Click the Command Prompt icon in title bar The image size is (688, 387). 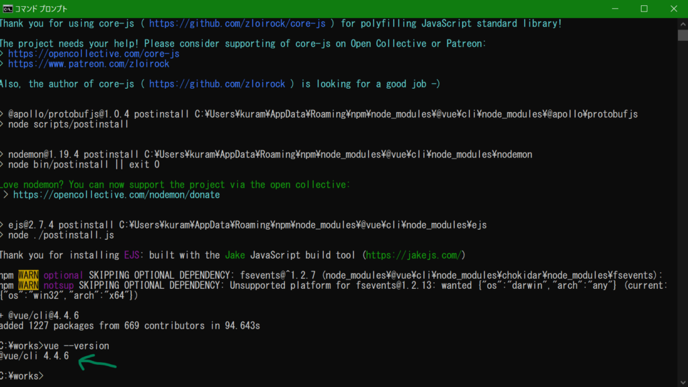[8, 9]
